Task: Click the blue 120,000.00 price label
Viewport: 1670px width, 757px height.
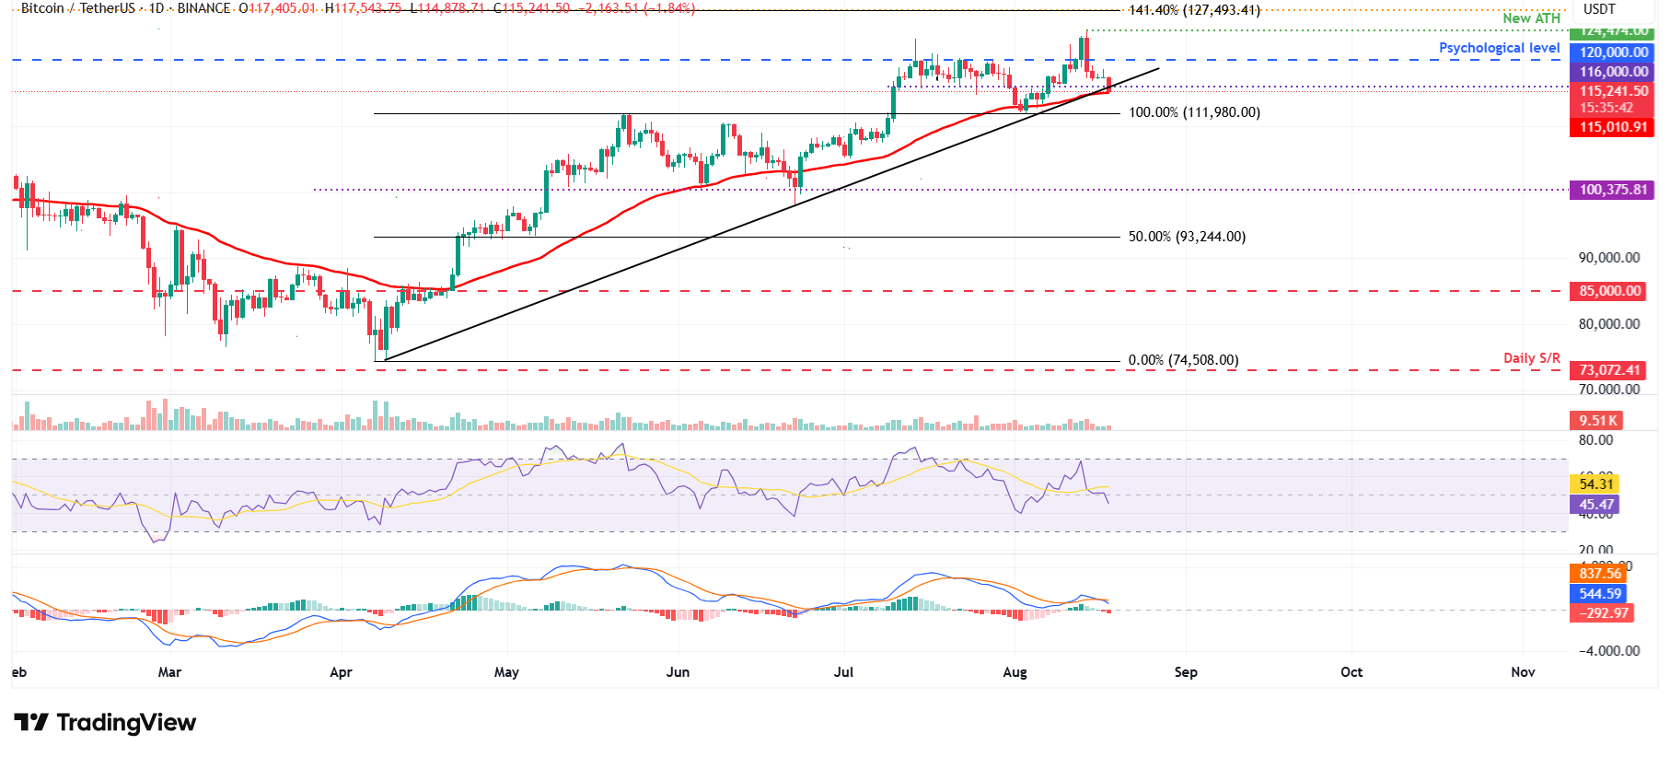Action: click(x=1612, y=52)
